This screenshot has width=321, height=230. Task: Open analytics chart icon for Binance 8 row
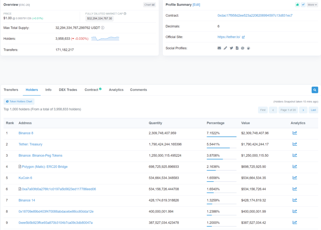[295, 133]
